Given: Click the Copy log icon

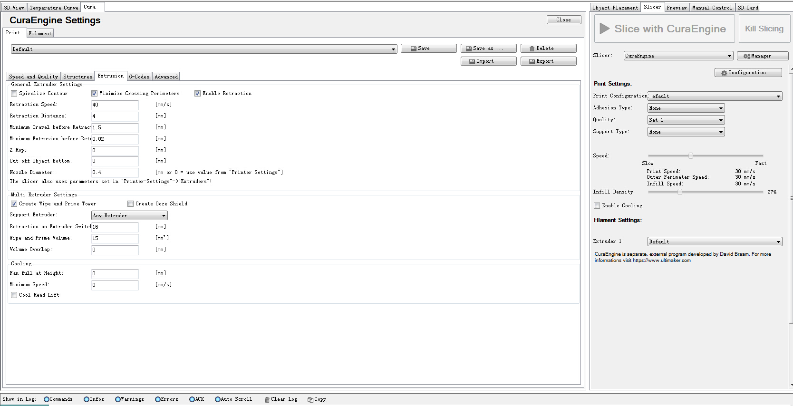Looking at the screenshot, I should click(310, 399).
